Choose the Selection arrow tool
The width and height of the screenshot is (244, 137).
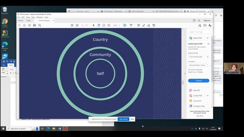pyautogui.click(x=93, y=25)
